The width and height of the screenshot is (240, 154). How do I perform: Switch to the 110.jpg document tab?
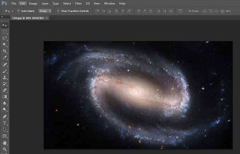tap(28, 18)
